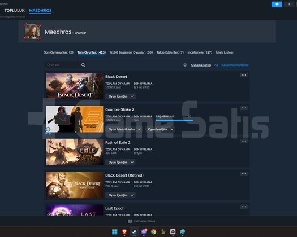Open the İstek Listesi tab

225,52
